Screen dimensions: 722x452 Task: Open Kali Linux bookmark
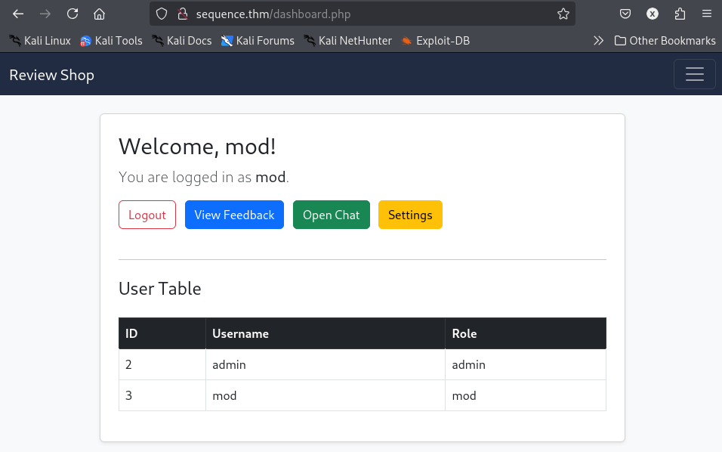(40, 41)
